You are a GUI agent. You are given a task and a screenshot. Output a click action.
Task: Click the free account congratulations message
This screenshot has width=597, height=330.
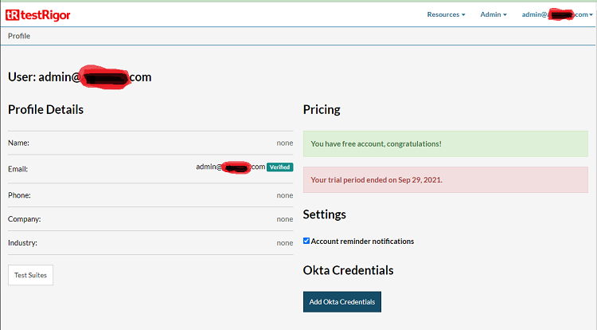pyautogui.click(x=376, y=144)
